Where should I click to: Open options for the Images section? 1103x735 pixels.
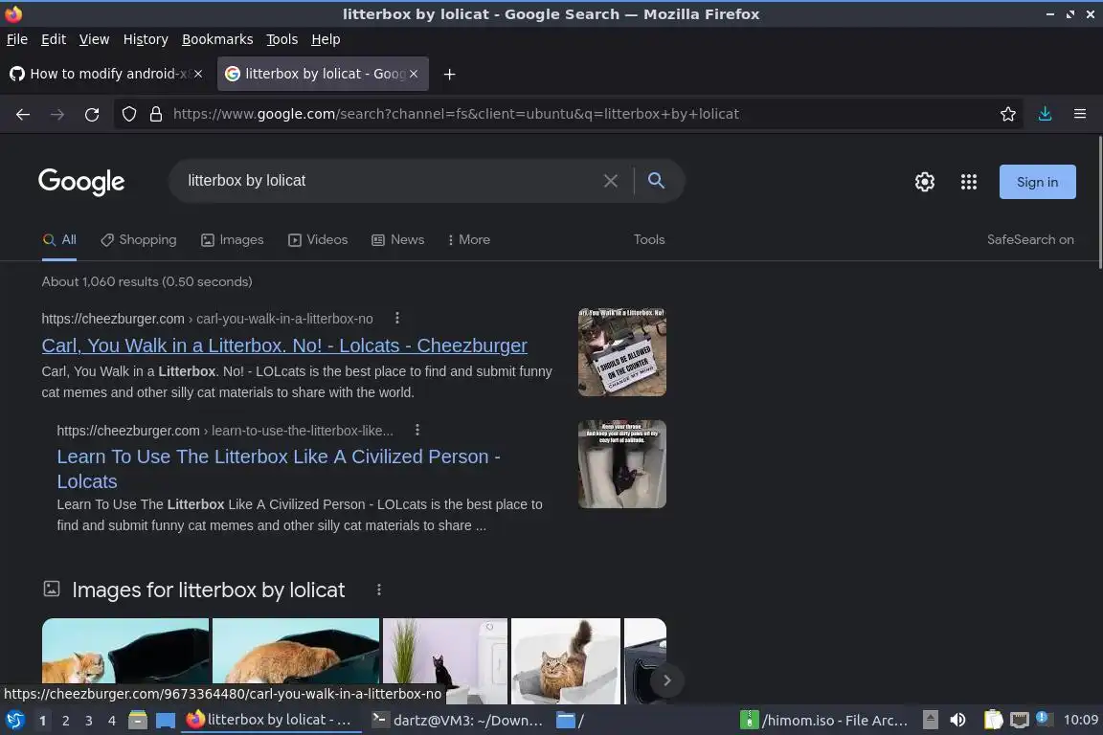point(379,590)
